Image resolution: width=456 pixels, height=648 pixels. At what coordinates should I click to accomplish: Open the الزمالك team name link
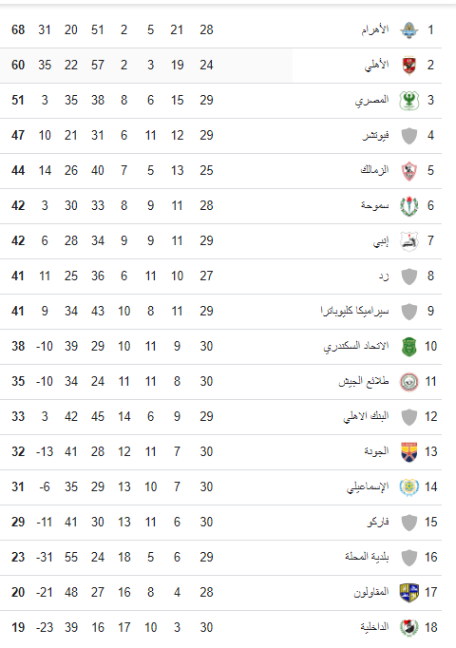pyautogui.click(x=374, y=170)
